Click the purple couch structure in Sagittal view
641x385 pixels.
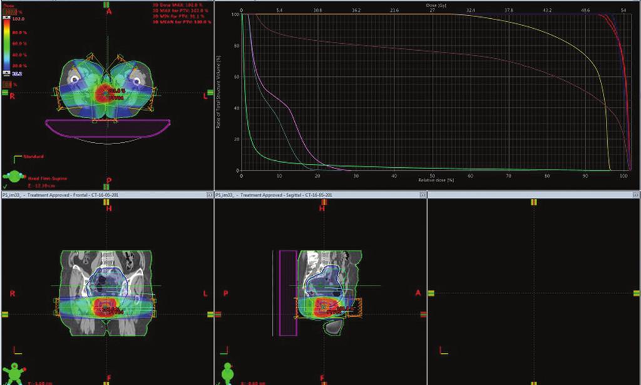tap(288, 293)
